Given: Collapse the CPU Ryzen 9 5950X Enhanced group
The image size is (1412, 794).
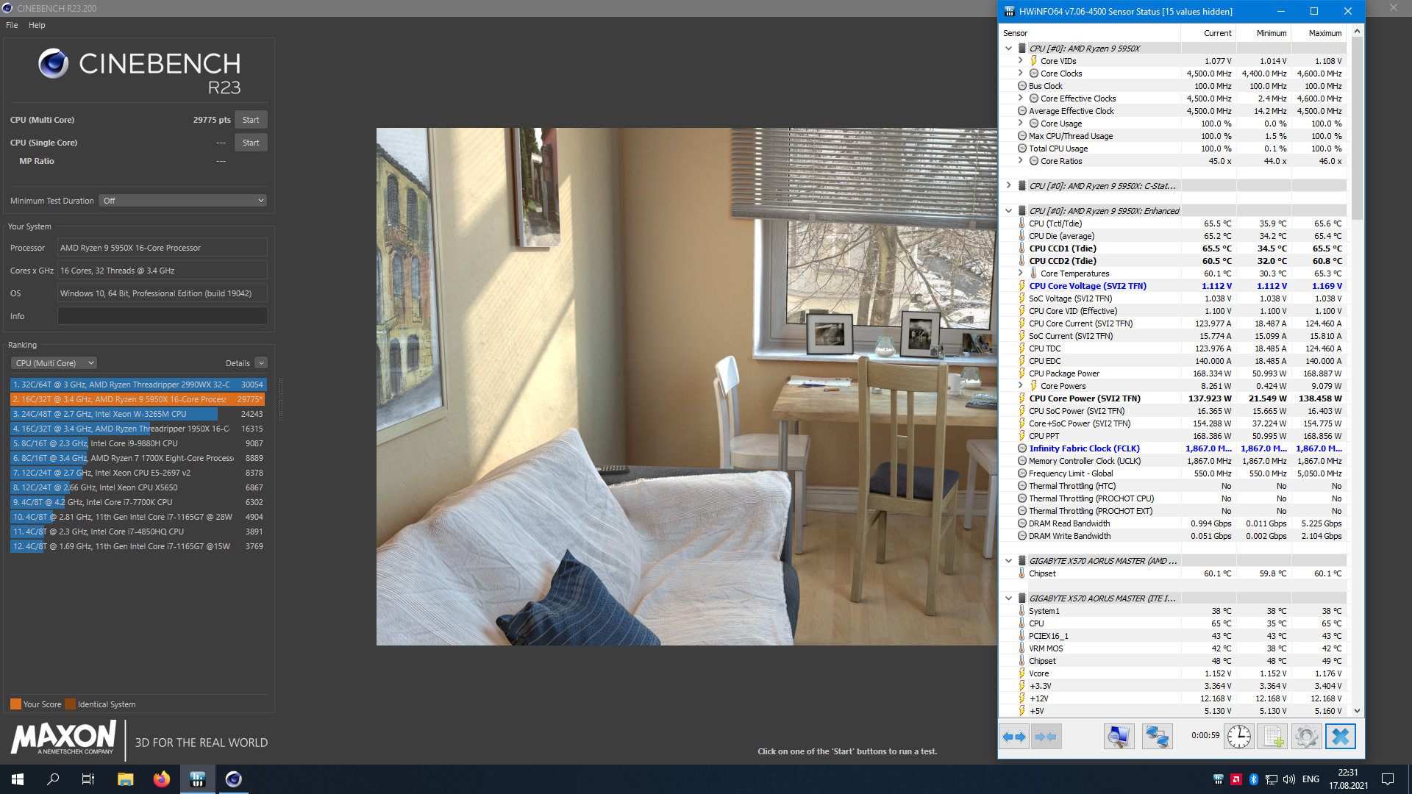Looking at the screenshot, I should click(1009, 211).
